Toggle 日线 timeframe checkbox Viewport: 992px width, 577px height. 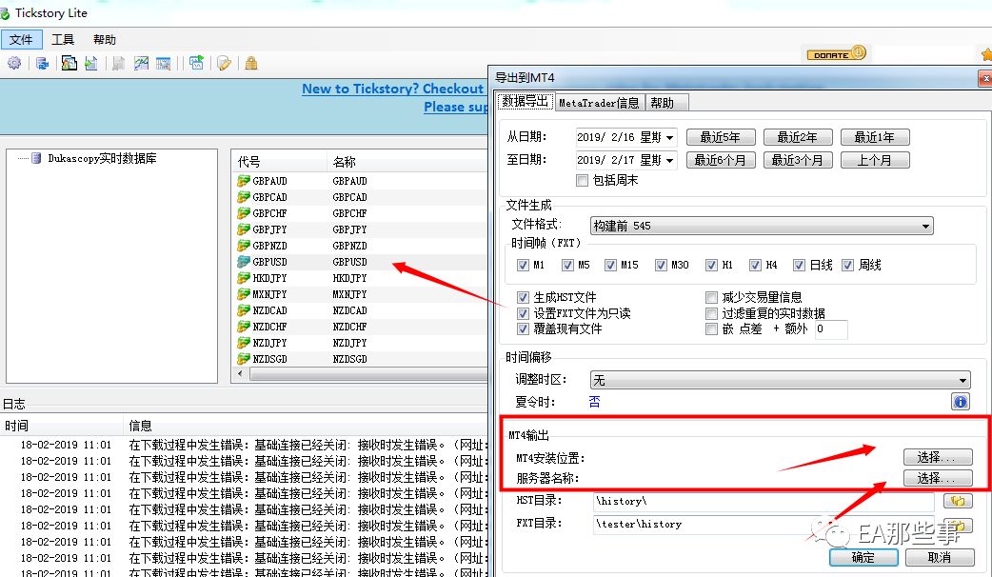pyautogui.click(x=799, y=265)
